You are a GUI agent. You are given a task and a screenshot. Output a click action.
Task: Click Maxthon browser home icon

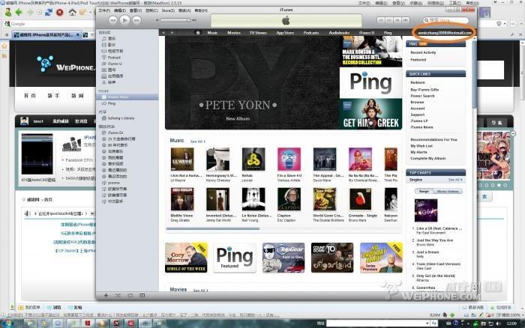(72, 13)
